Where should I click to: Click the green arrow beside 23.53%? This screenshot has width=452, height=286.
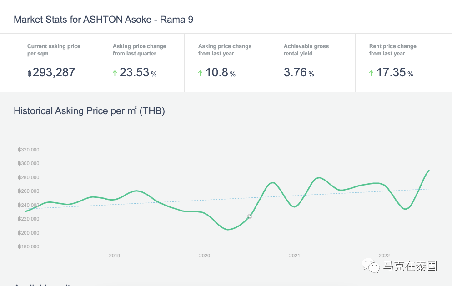115,74
